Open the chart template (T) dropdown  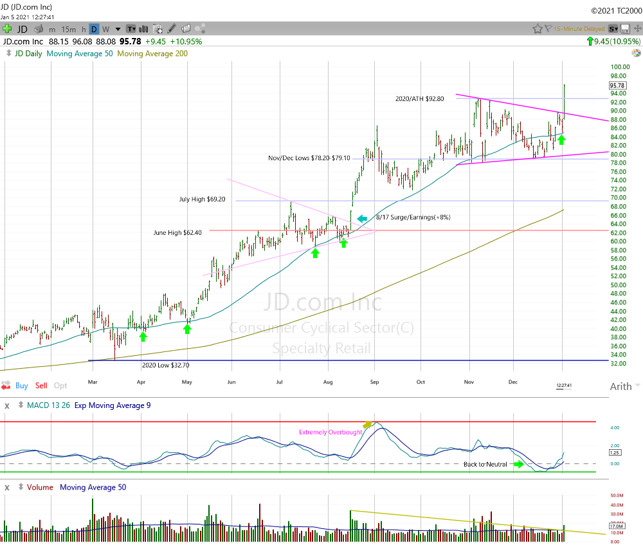pos(131,29)
